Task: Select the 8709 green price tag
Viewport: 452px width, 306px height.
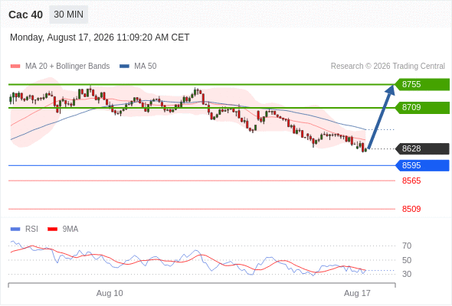Action: (422, 108)
